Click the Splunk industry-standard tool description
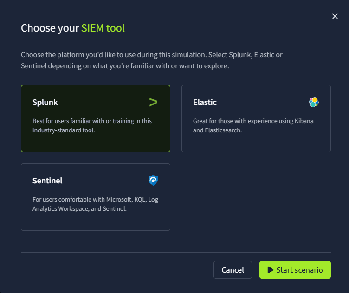 (x=92, y=125)
